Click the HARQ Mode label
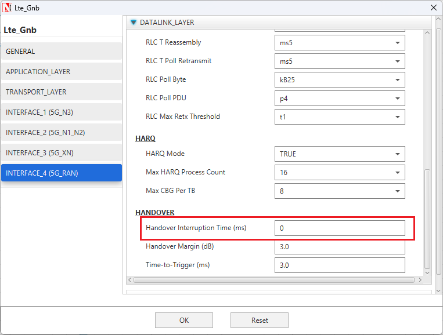Viewport: 443px width, 335px height. [x=165, y=154]
